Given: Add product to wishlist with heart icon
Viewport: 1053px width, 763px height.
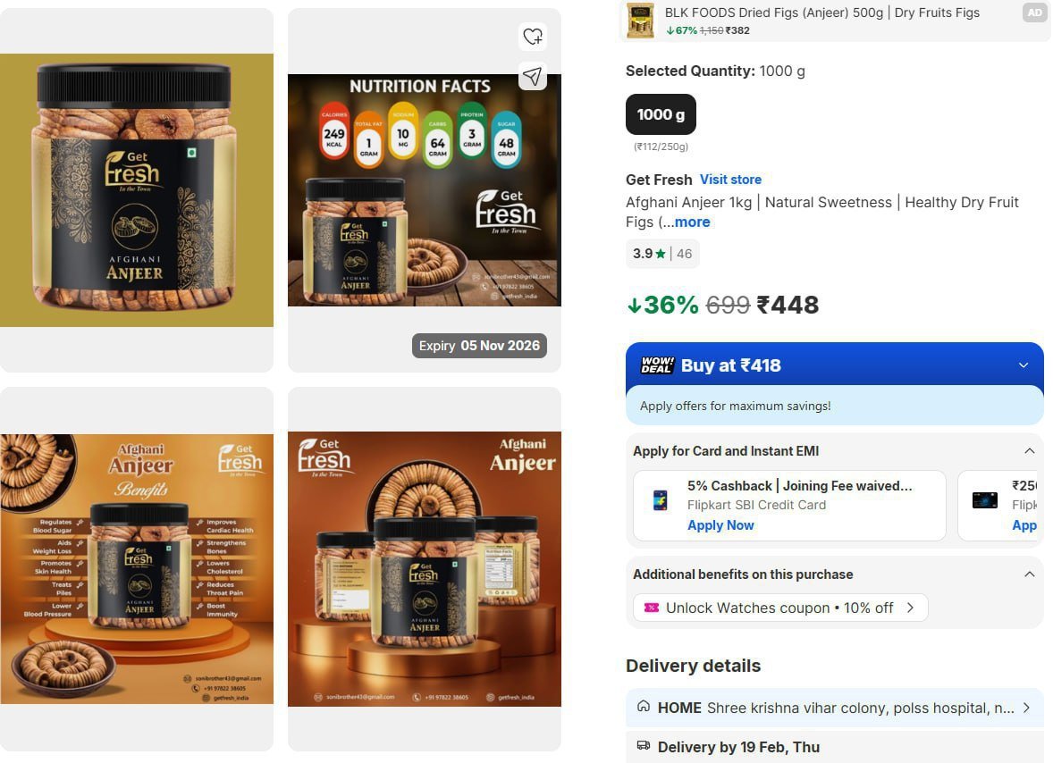Looking at the screenshot, I should click(533, 37).
